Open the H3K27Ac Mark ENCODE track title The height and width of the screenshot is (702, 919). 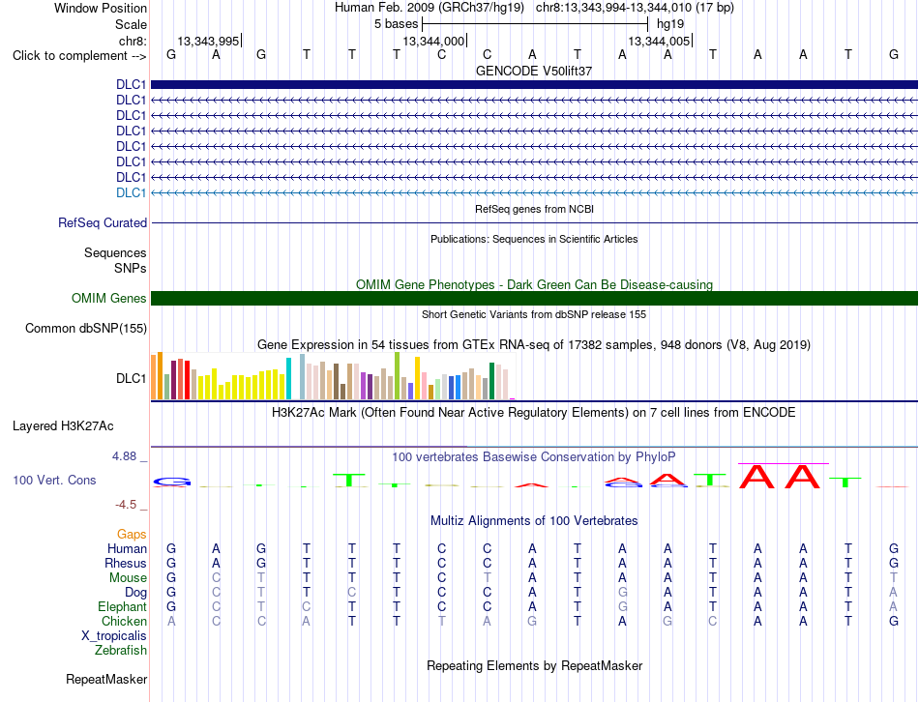pos(534,413)
